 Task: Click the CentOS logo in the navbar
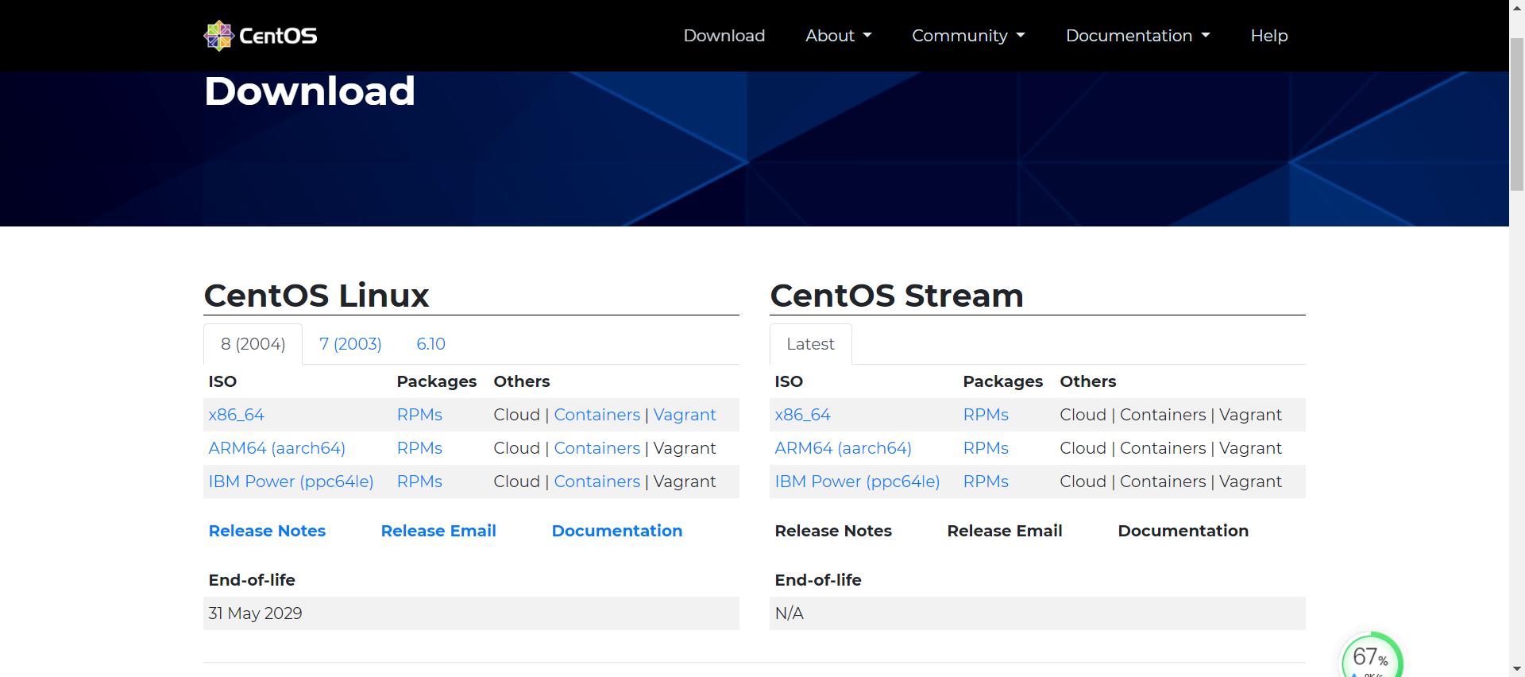coord(261,36)
